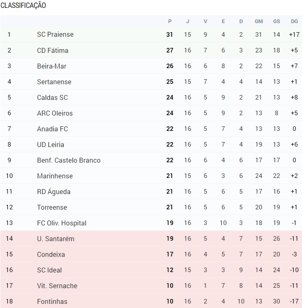Click the J games played header
This screenshot has width=302, height=308.
pyautogui.click(x=187, y=21)
